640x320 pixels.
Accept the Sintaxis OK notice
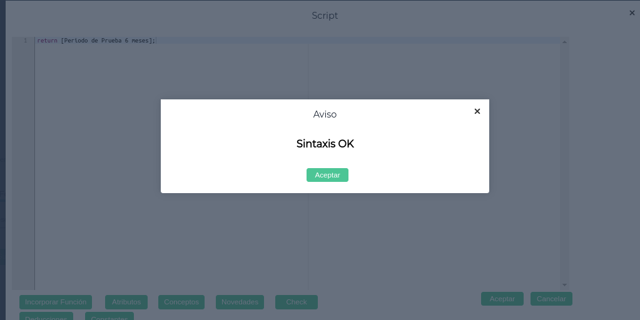[x=327, y=175]
